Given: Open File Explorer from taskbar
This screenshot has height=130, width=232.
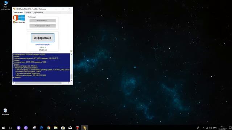Looking at the screenshot, I should pos(56,128).
